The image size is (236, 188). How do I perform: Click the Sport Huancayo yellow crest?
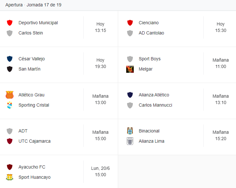point(10,177)
